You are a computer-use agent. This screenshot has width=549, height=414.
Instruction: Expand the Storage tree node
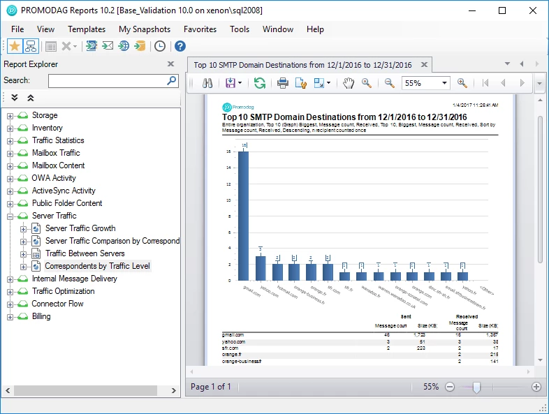pyautogui.click(x=10, y=116)
